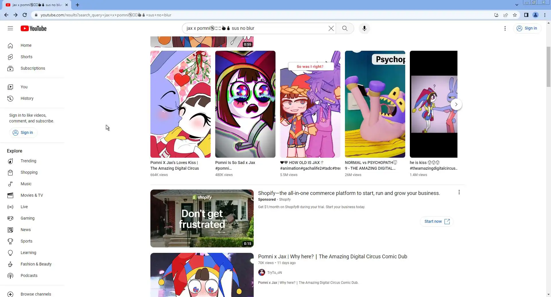Play the HOW OLD IS JAX short thumbnail
This screenshot has height=297, width=551.
click(310, 104)
